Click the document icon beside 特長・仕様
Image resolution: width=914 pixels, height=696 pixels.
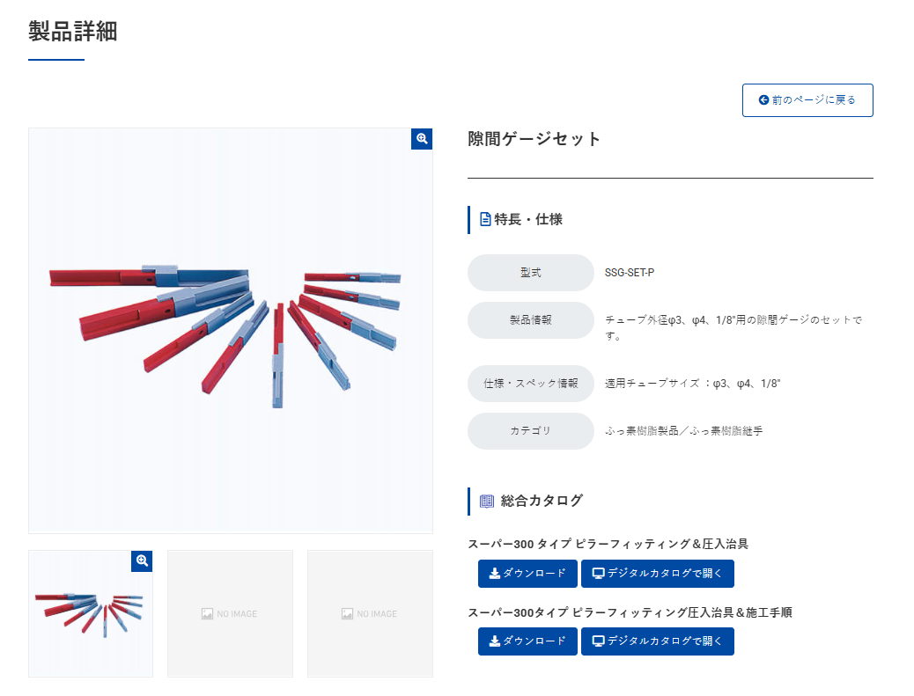point(485,220)
